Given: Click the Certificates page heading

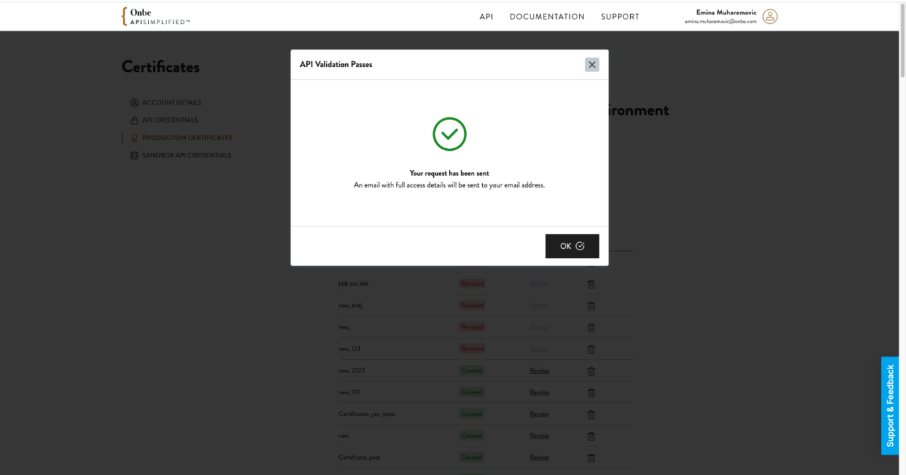Looking at the screenshot, I should click(161, 67).
